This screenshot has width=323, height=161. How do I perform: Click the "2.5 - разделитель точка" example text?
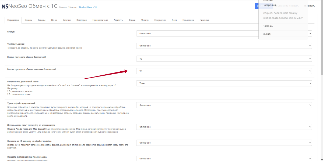pyautogui.click(x=19, y=94)
